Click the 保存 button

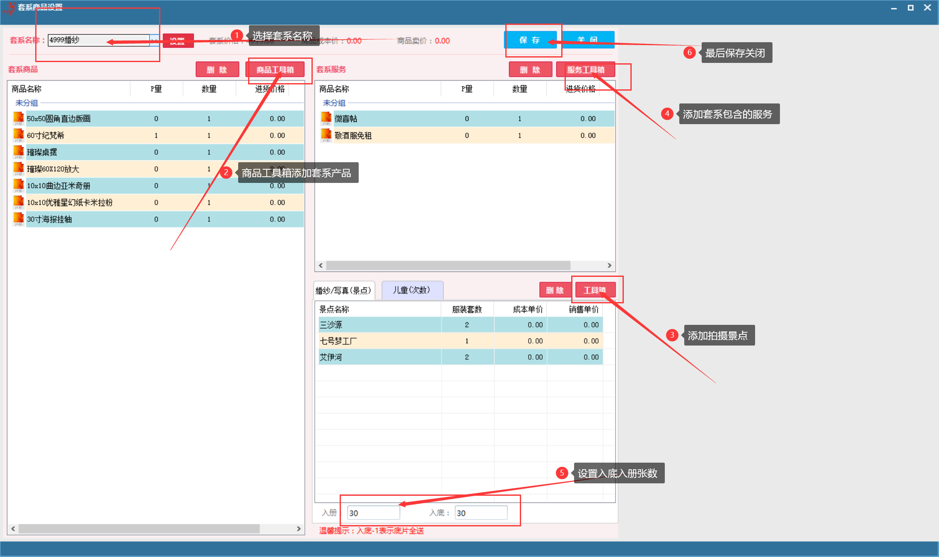tap(529, 40)
